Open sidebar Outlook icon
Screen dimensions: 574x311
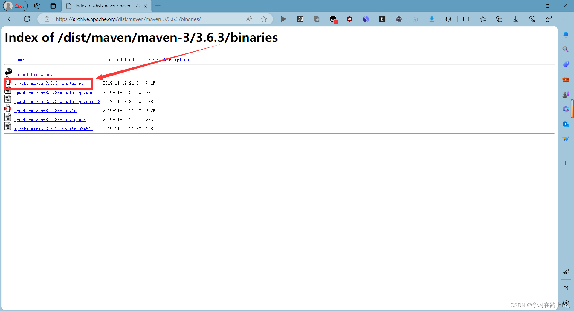pos(566,124)
